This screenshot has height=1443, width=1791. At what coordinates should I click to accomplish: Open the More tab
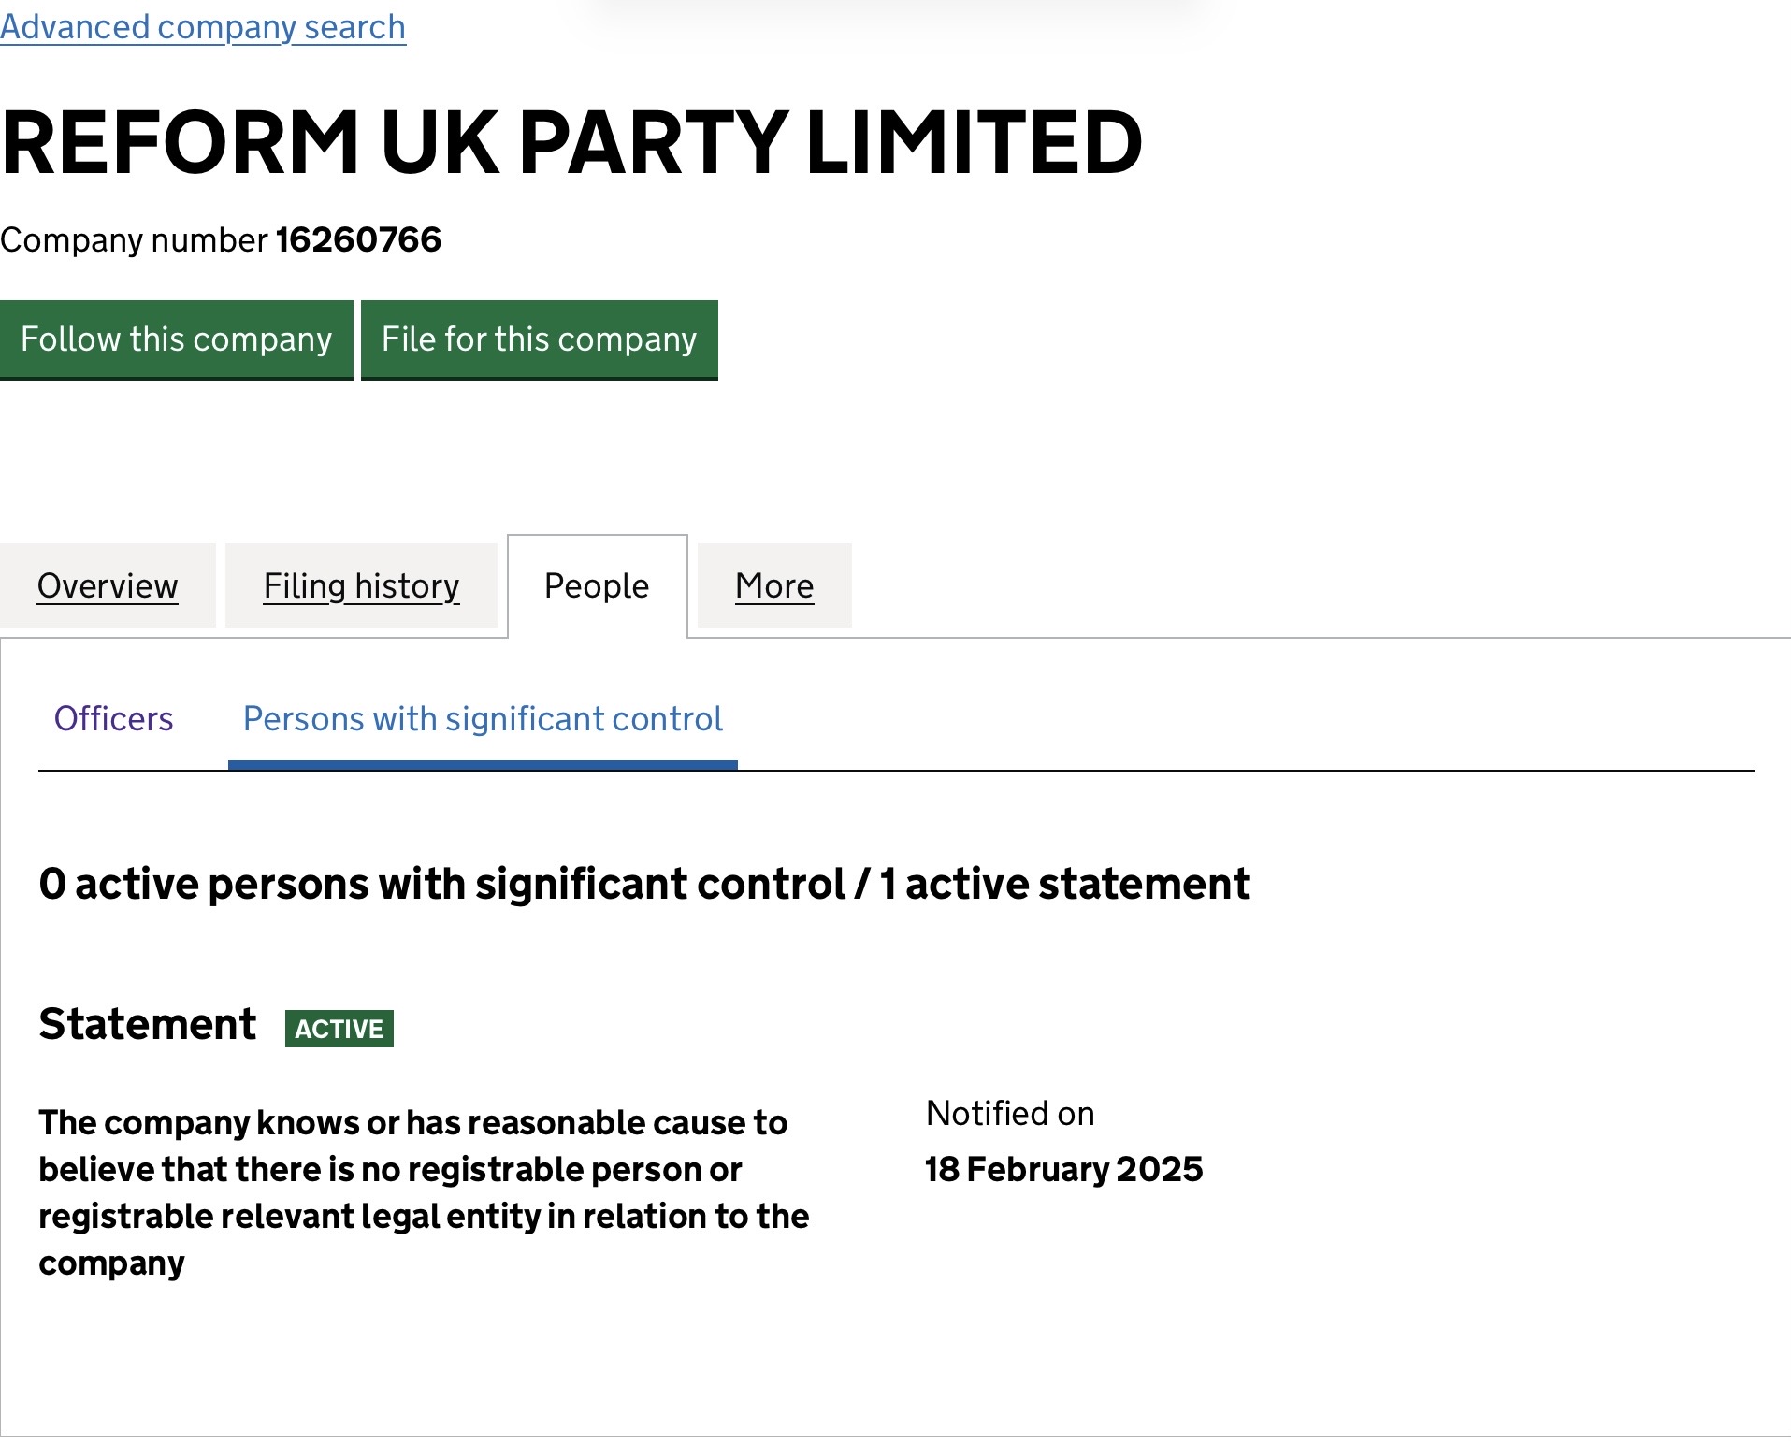click(774, 585)
